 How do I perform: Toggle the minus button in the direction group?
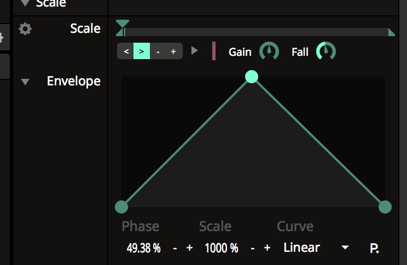(x=158, y=51)
